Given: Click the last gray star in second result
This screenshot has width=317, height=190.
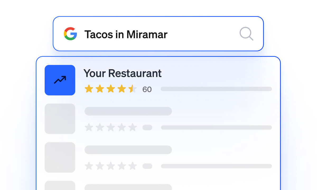Looking at the screenshot, I should point(133,127).
